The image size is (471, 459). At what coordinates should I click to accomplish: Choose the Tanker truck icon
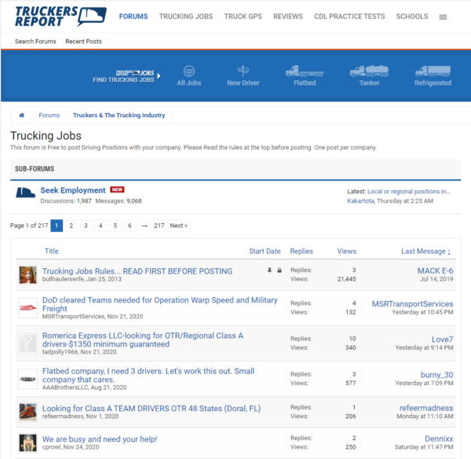click(369, 72)
